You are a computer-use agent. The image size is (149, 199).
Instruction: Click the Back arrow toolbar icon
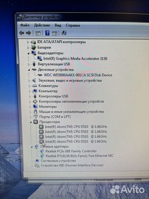tap(22, 33)
